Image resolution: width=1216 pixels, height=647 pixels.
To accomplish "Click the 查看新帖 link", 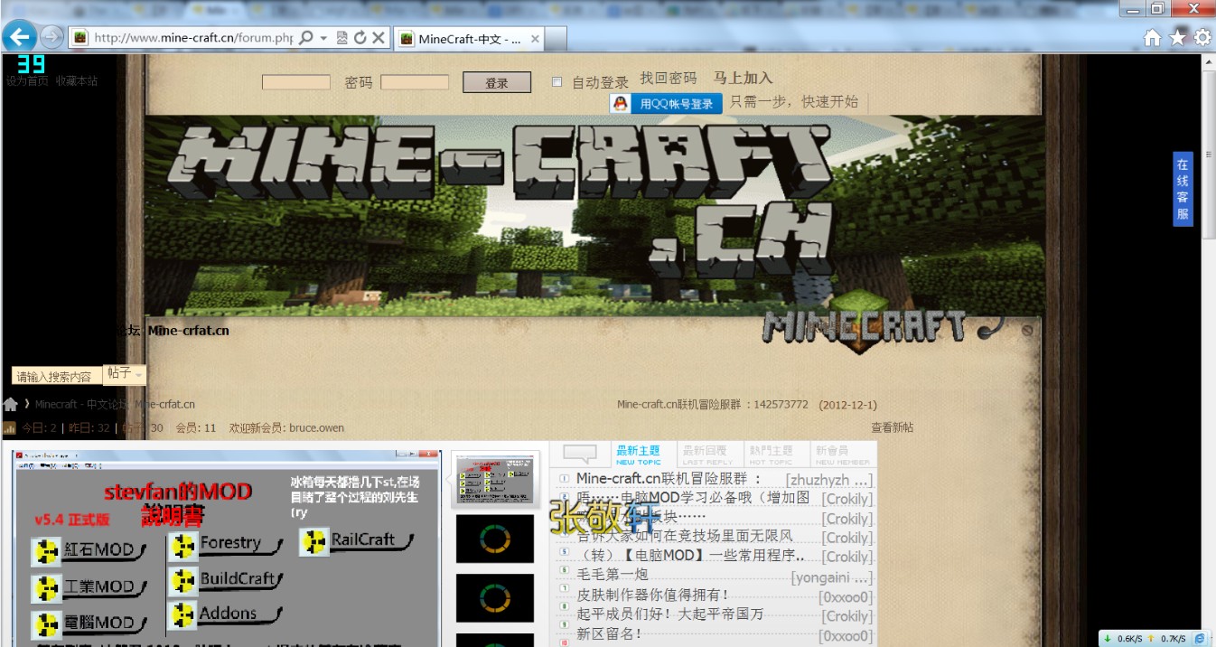I will click(892, 427).
